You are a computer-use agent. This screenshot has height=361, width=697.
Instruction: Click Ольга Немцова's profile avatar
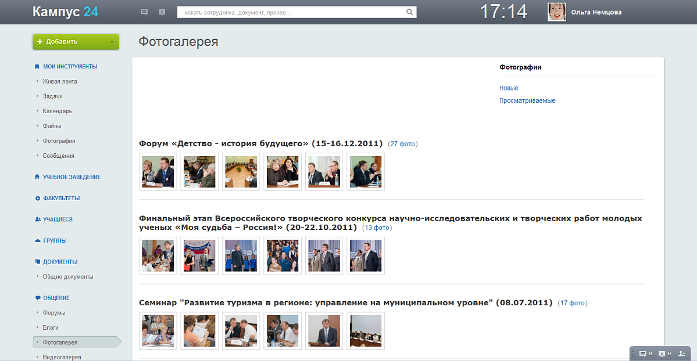tap(557, 12)
